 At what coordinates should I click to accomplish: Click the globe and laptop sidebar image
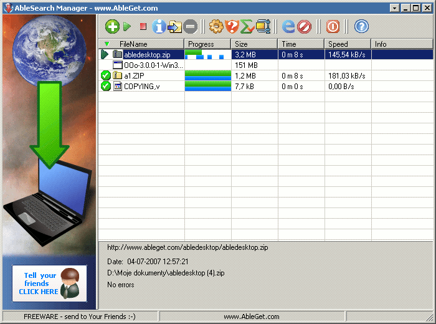point(49,135)
